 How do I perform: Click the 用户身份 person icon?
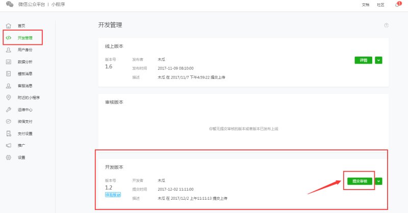click(x=9, y=50)
